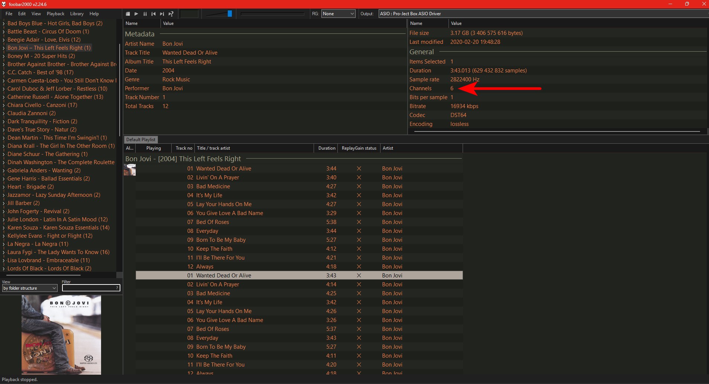Click the Duration column header
This screenshot has height=384, width=709.
tap(327, 148)
